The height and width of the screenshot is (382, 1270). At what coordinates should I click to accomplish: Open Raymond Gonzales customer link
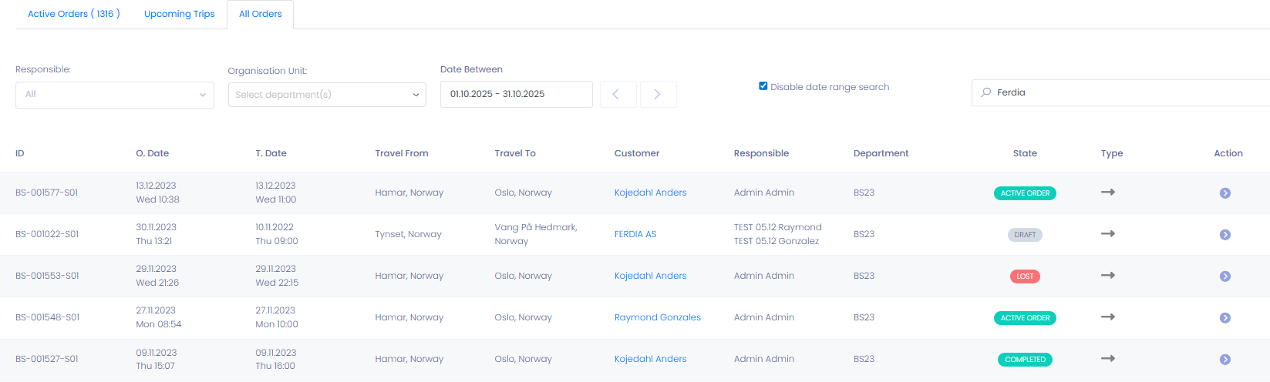coord(658,317)
